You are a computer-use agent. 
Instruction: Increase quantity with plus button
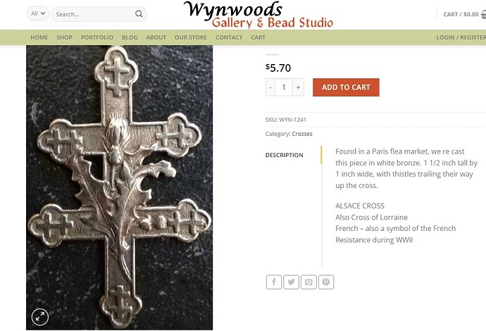(x=298, y=87)
